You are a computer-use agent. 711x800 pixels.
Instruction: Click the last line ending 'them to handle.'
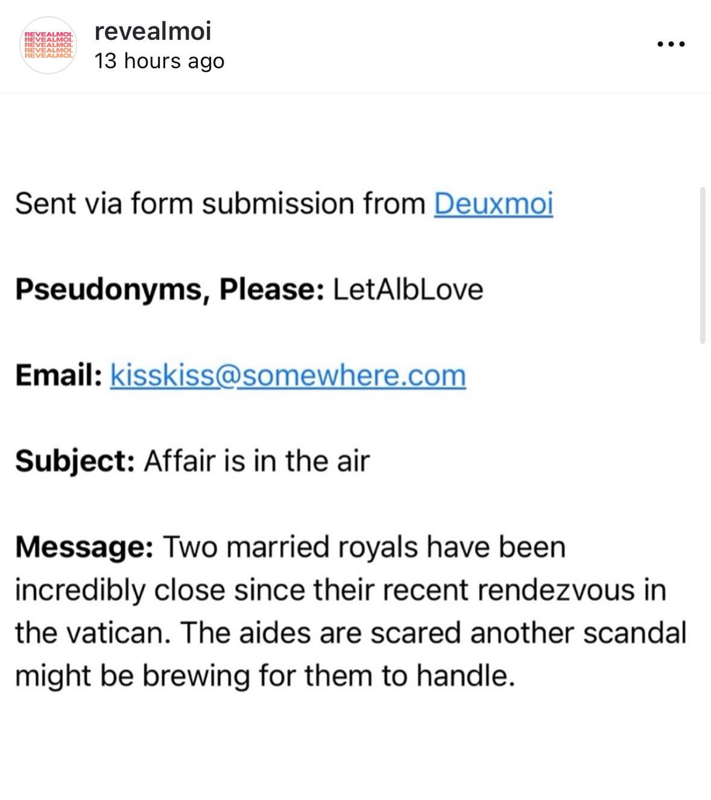[x=265, y=676]
